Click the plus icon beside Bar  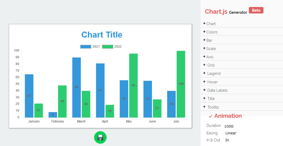(x=204, y=40)
